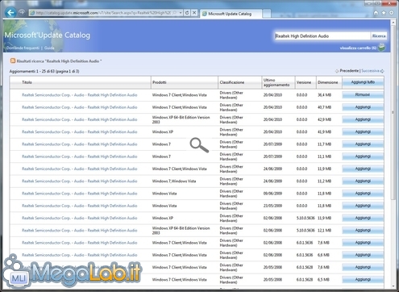Image resolution: width=399 pixels, height=292 pixels.
Task: Add the 11,2 MB driver to basket
Action: pos(363,181)
